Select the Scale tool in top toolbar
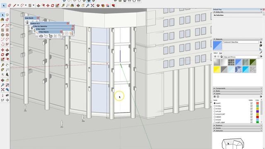The image size is (265, 149). [x=57, y=5]
